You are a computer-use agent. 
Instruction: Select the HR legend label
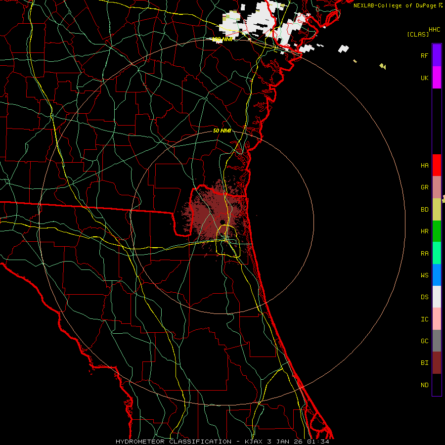pyautogui.click(x=424, y=231)
